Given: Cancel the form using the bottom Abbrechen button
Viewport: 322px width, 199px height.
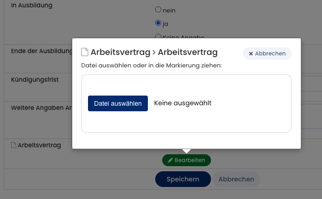Looking at the screenshot, I should tap(236, 179).
